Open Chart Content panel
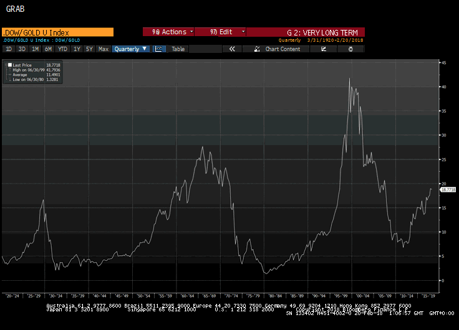459x330 pixels. point(277,49)
